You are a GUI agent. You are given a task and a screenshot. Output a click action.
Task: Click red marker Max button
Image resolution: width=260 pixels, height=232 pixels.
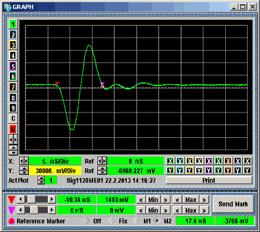tap(191, 200)
